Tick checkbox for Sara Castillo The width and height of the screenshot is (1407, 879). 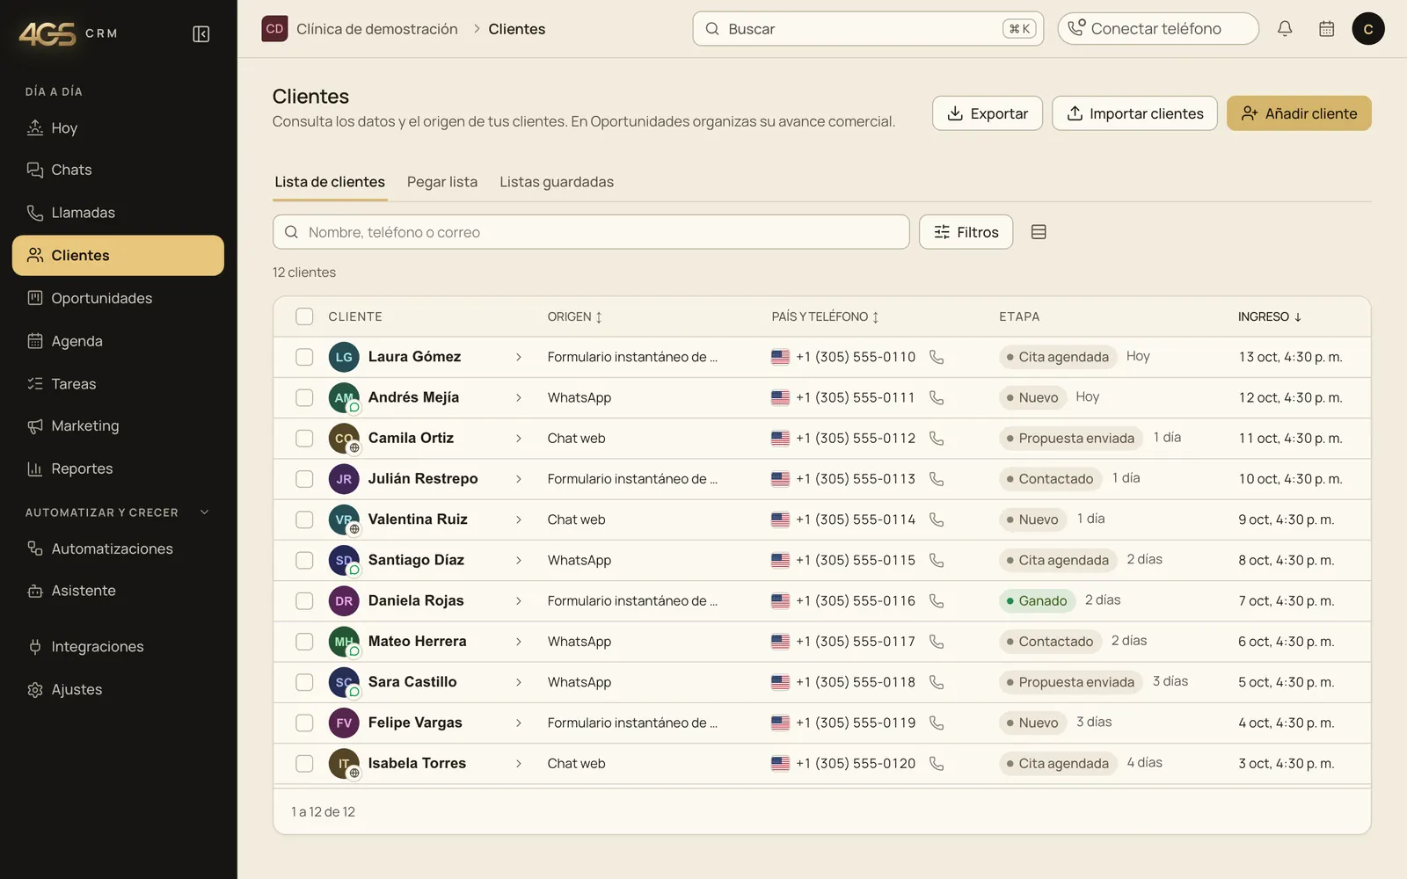304,682
